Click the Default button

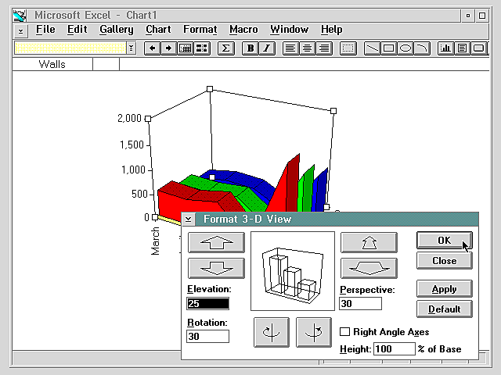point(444,309)
